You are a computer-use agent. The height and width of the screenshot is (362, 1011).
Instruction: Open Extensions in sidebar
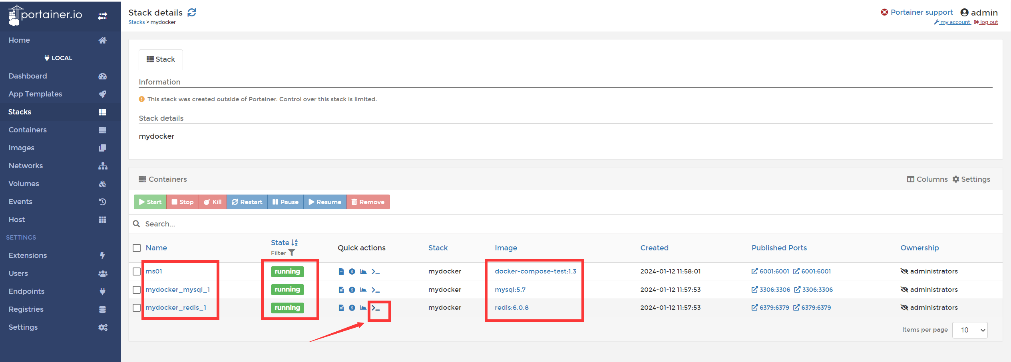tap(60, 256)
